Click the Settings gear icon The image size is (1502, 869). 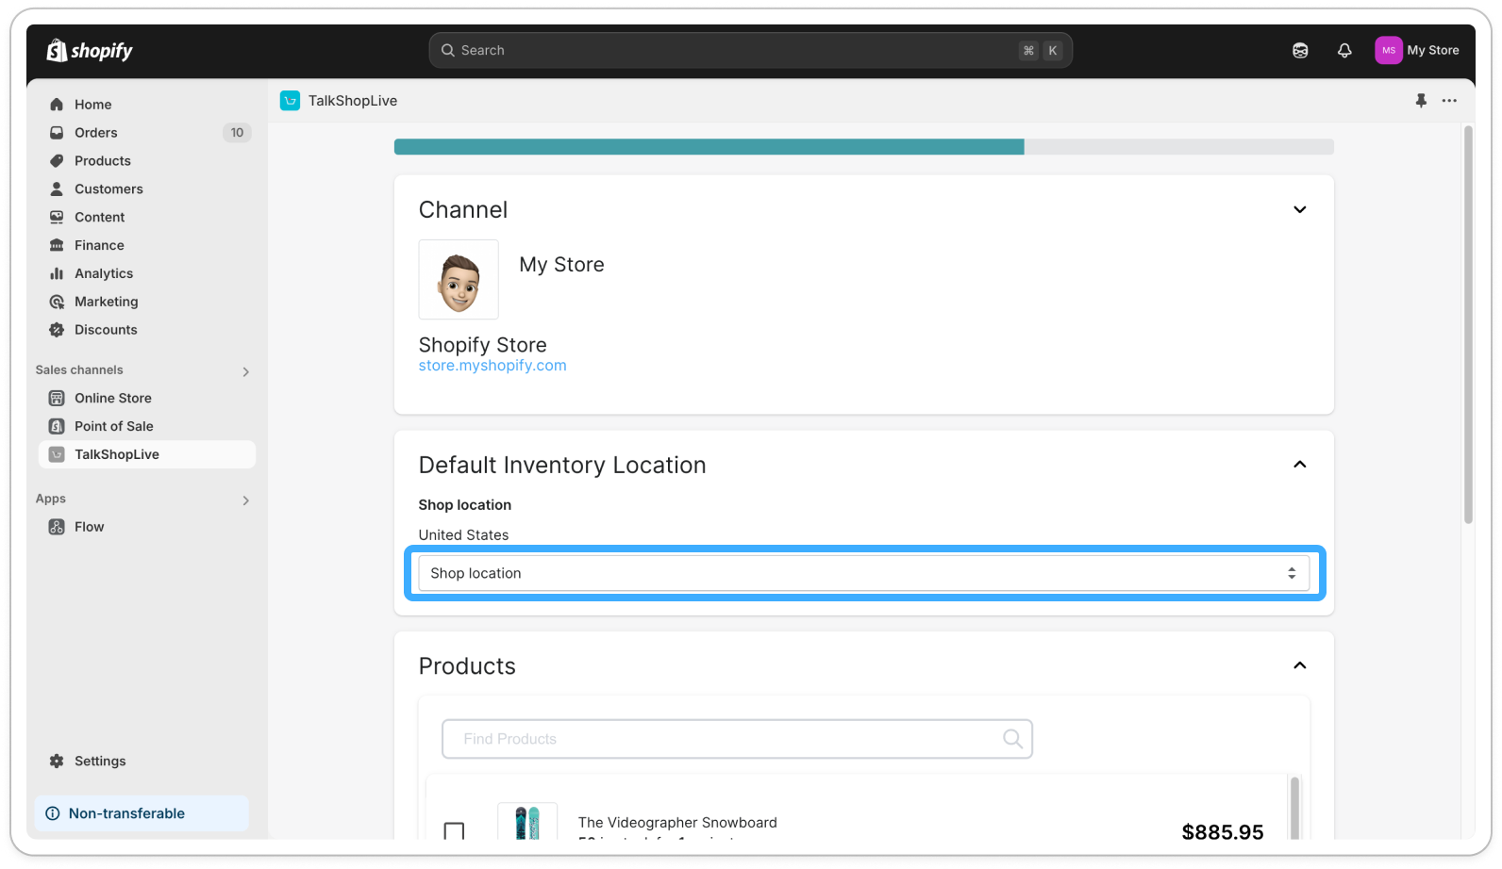57,762
